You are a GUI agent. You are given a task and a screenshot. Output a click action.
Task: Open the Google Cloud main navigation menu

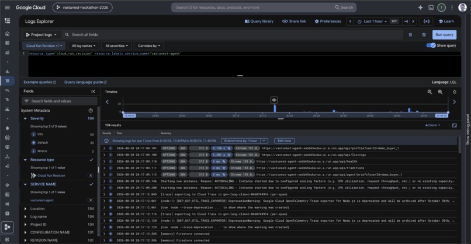pos(7,7)
